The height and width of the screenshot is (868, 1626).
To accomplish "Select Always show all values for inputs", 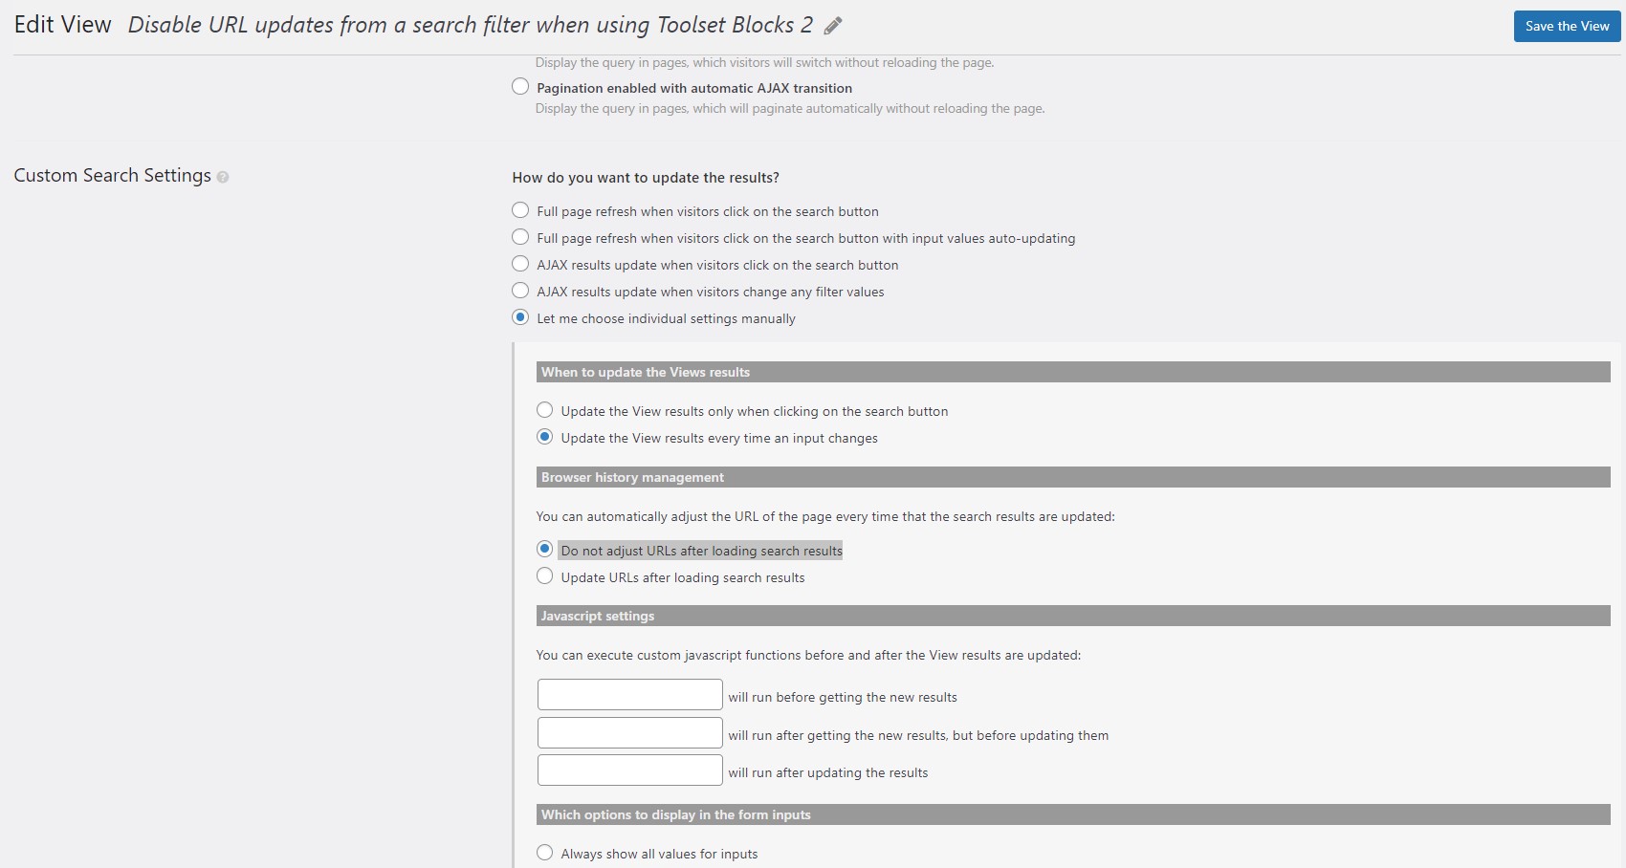I will [545, 853].
